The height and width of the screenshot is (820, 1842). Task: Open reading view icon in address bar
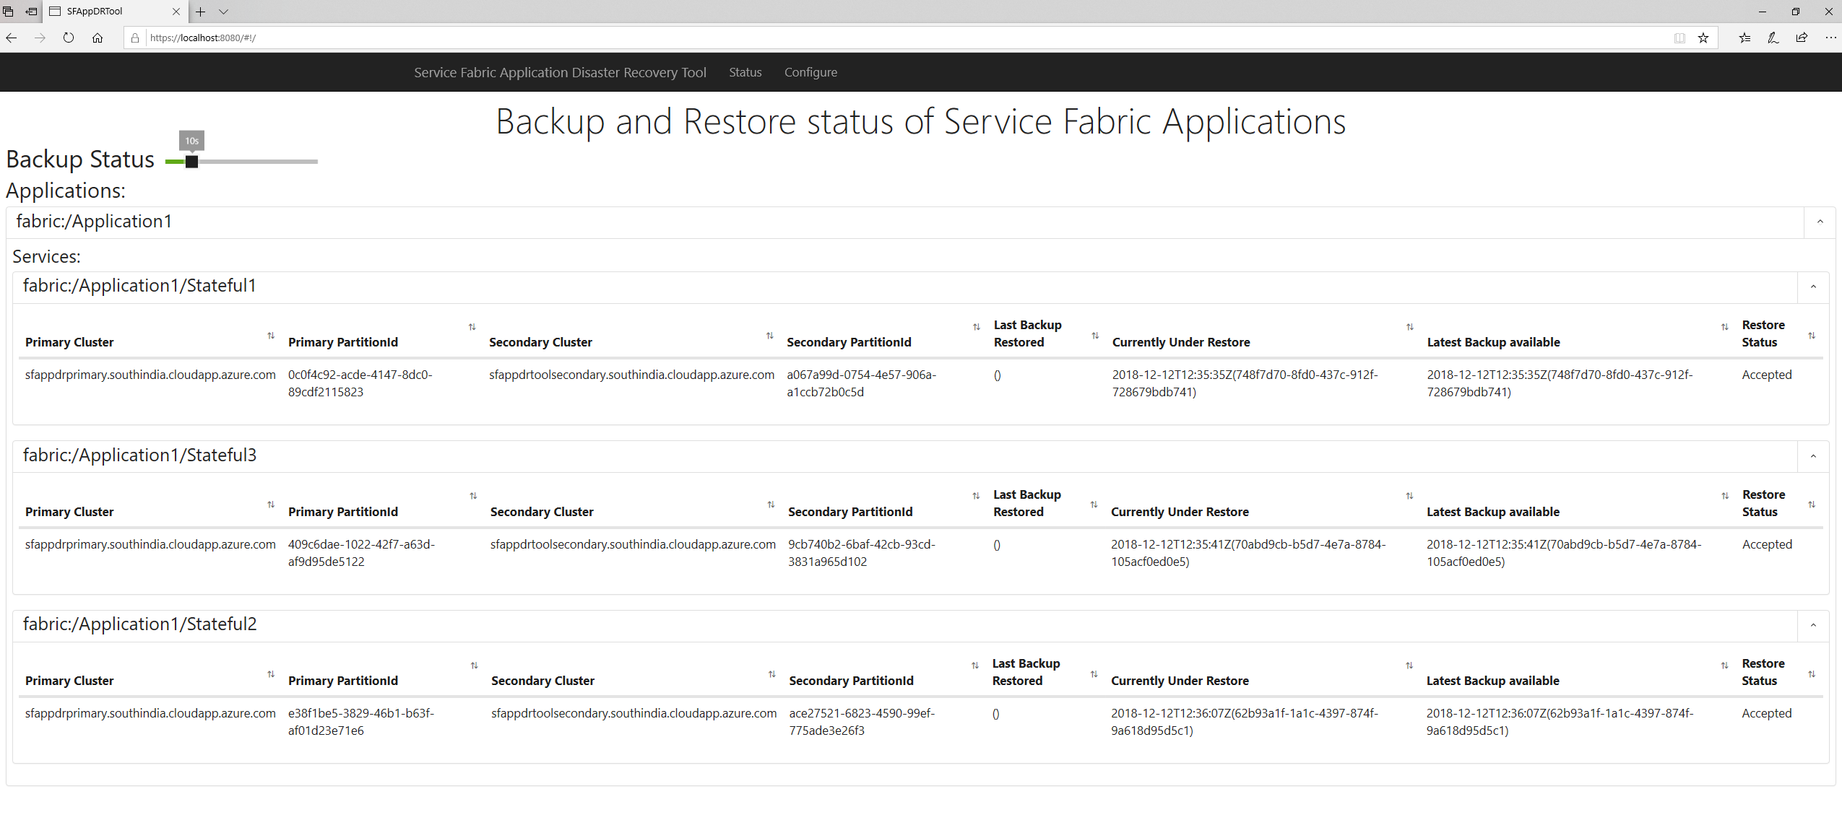click(1679, 38)
